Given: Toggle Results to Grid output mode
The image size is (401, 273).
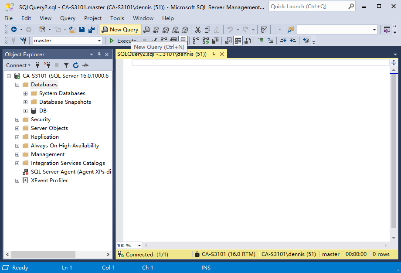Looking at the screenshot, I should [x=238, y=41].
